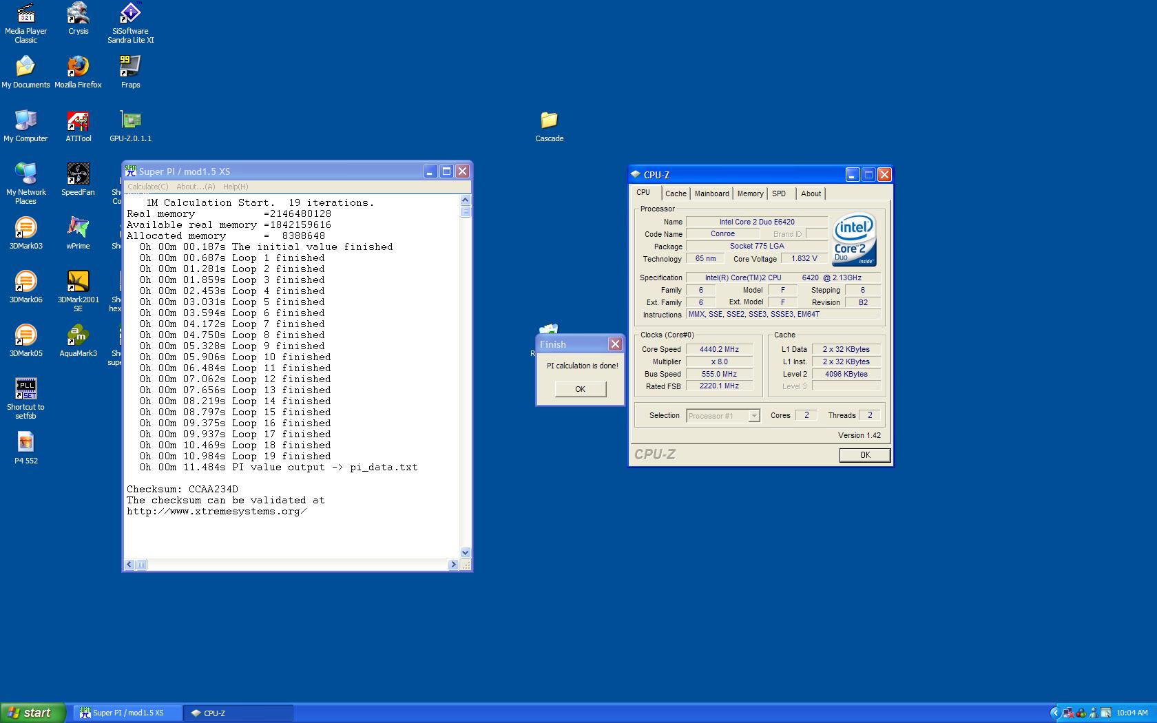Open the My Documents folder icon
The height and width of the screenshot is (723, 1157).
click(25, 72)
